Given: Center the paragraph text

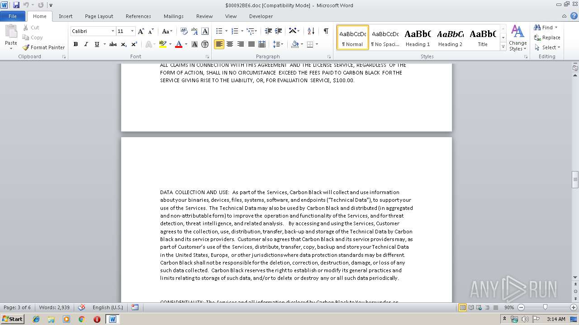Looking at the screenshot, I should point(230,44).
